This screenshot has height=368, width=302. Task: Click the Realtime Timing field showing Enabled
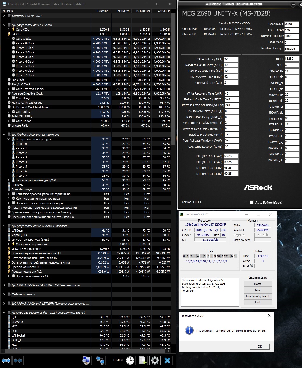(292, 49)
